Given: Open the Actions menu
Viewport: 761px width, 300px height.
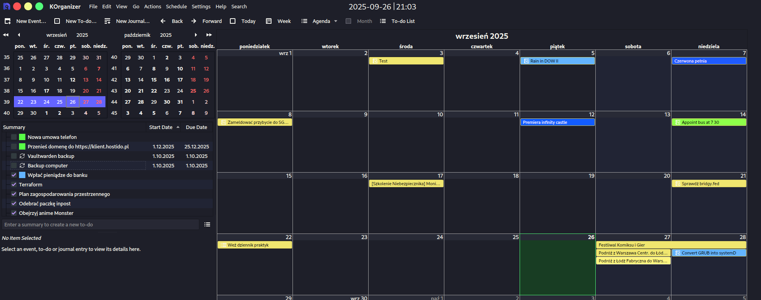Looking at the screenshot, I should pyautogui.click(x=152, y=7).
